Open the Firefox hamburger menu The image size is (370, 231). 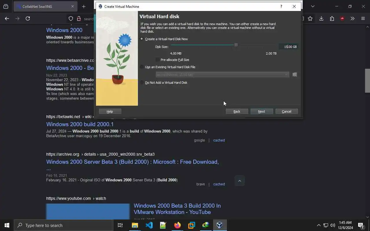[363, 18]
